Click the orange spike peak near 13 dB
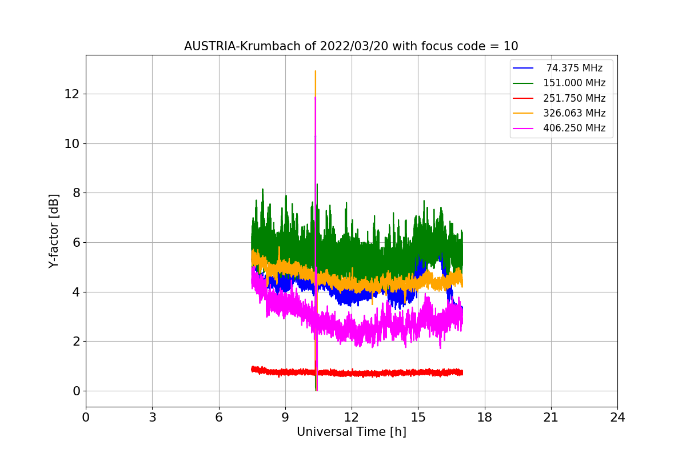686x457 pixels. 316,72
